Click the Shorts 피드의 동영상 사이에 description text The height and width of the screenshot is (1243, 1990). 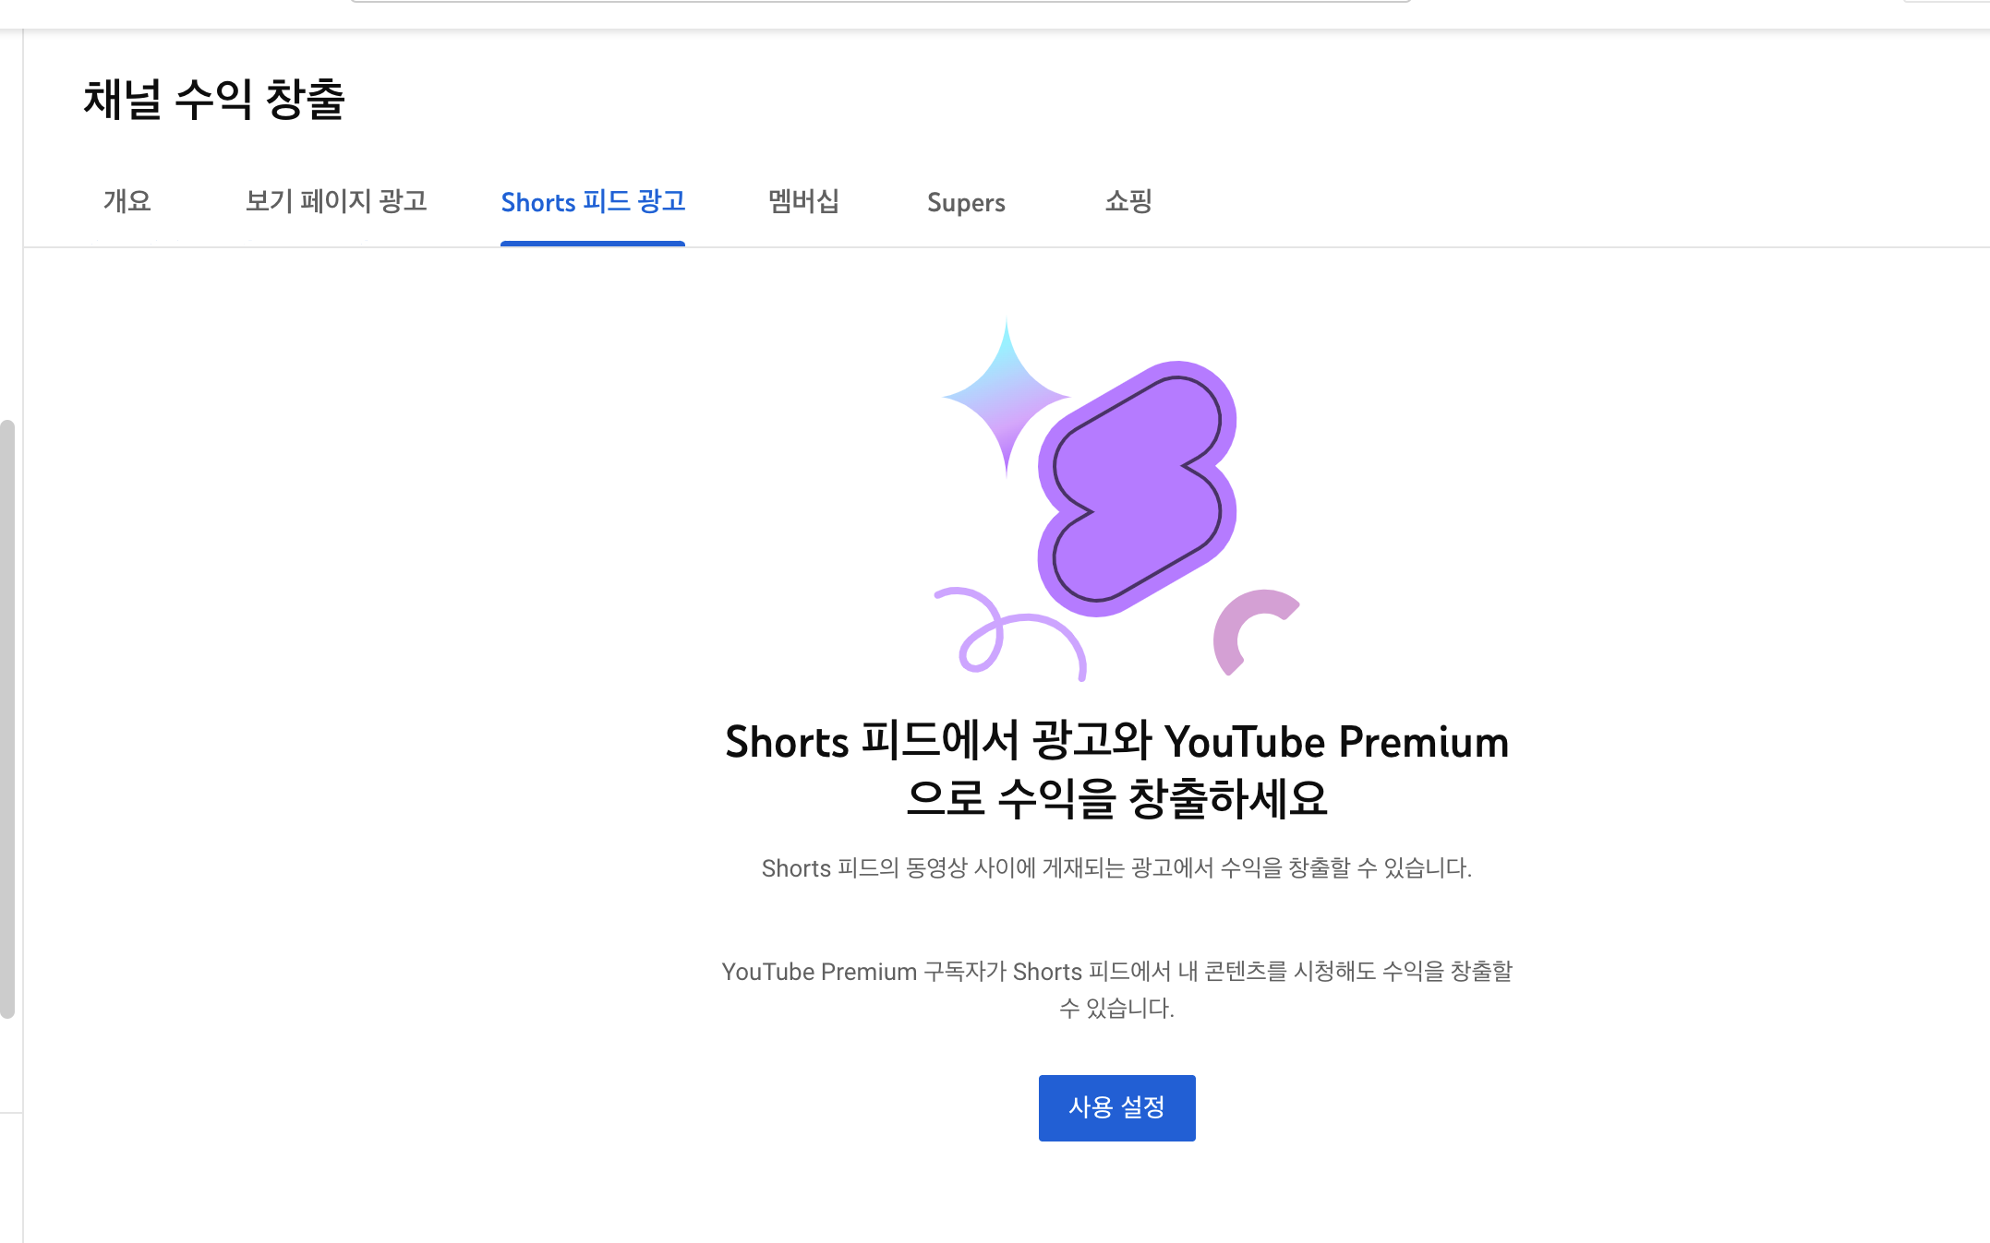tap(1116, 868)
